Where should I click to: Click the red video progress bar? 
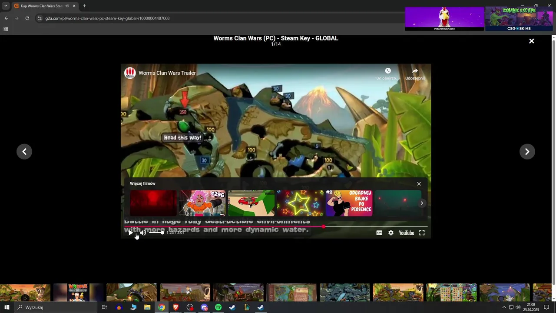click(276, 226)
